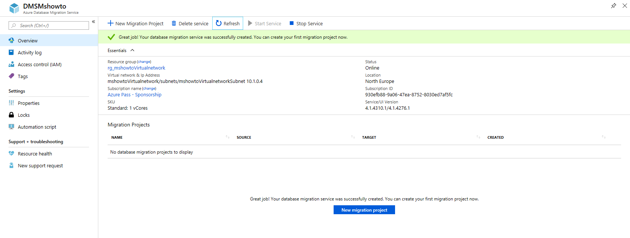630x238 pixels.
Task: Sort migration projects by SOURCE column
Action: coord(244,138)
